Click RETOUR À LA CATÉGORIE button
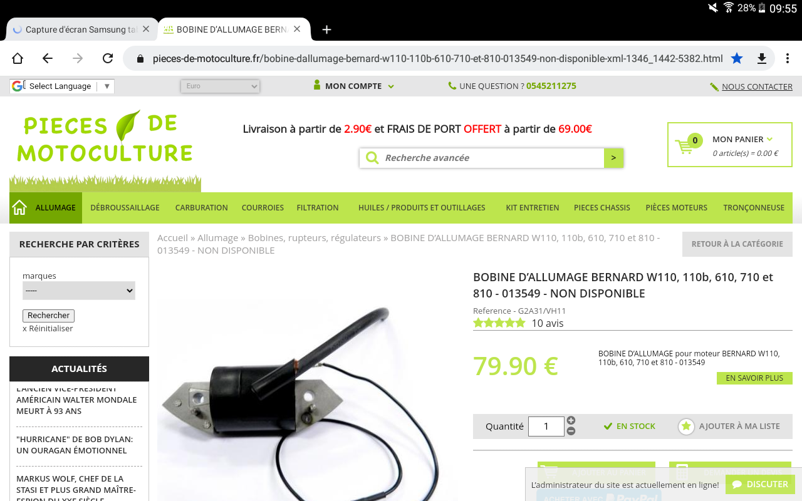The image size is (802, 501). pos(737,244)
